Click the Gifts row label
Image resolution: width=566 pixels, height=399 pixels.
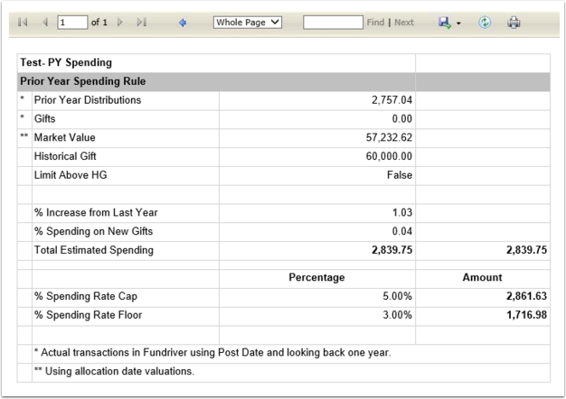(x=45, y=119)
